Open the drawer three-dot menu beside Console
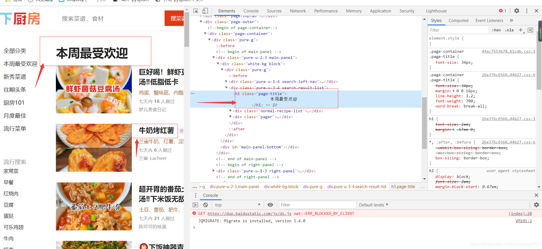The image size is (542, 249). pos(196,195)
